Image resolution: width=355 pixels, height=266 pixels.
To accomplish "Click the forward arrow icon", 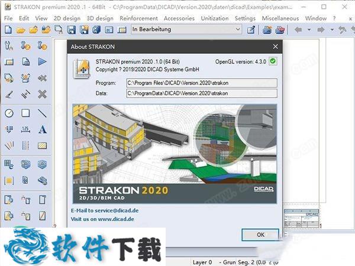I will 321,30.
